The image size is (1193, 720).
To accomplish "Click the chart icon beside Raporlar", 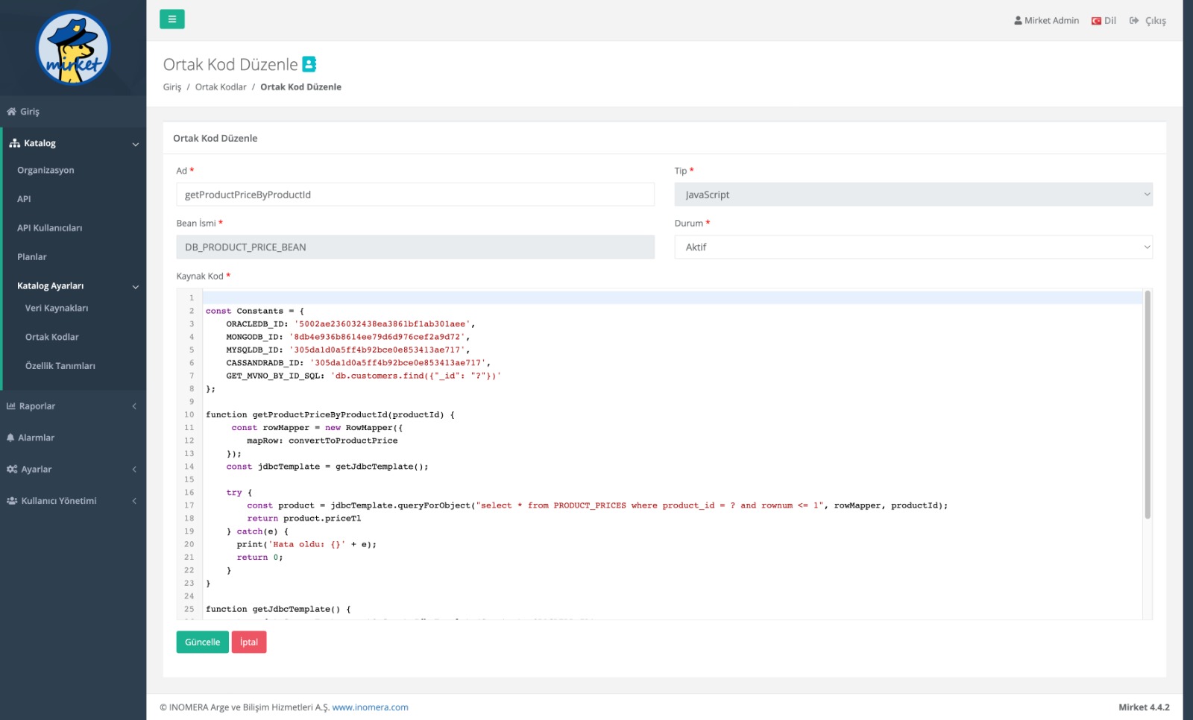I will point(11,406).
